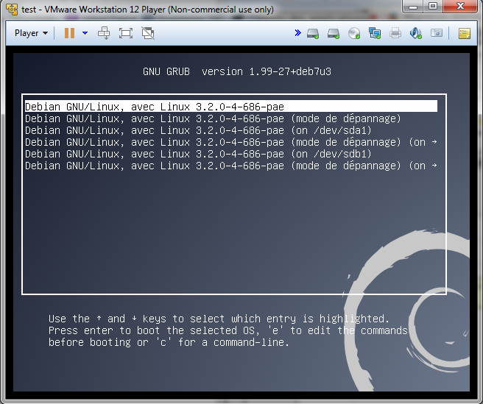Toggle Unity mode icon in toolbar
Viewport: 483px width, 404px height.
[148, 33]
